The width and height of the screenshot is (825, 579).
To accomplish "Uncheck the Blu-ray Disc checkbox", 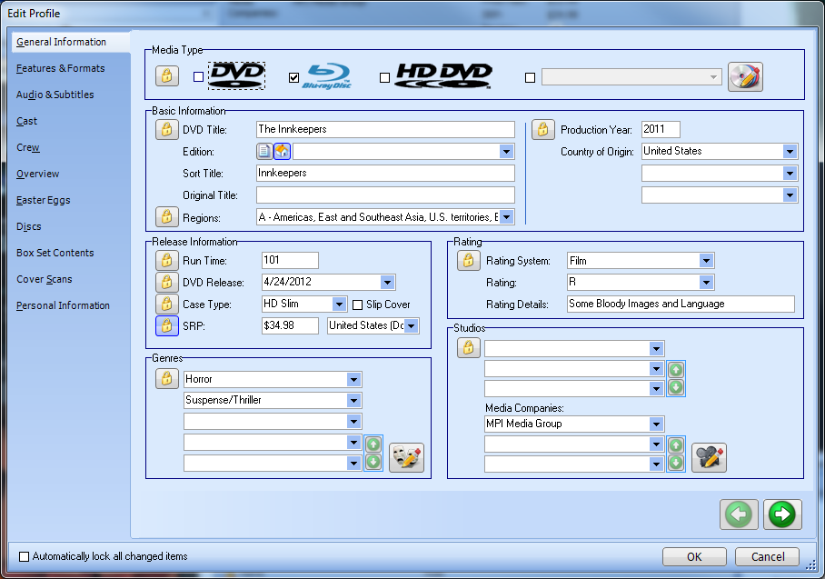I will point(293,78).
